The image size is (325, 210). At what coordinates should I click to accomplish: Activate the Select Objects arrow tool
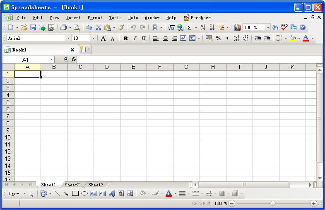[x=31, y=194]
